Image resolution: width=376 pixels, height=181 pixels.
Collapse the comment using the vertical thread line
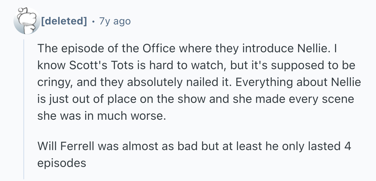(24, 109)
